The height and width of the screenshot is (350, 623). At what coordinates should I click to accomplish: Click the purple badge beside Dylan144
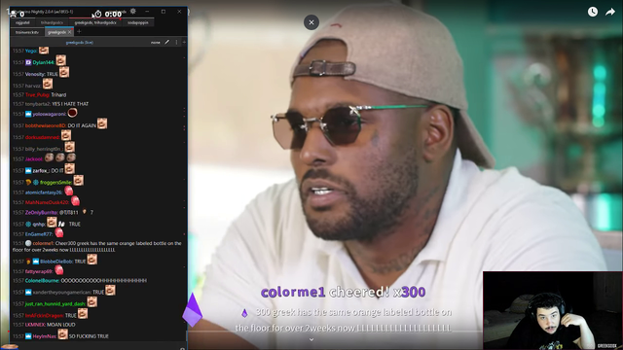(x=28, y=62)
